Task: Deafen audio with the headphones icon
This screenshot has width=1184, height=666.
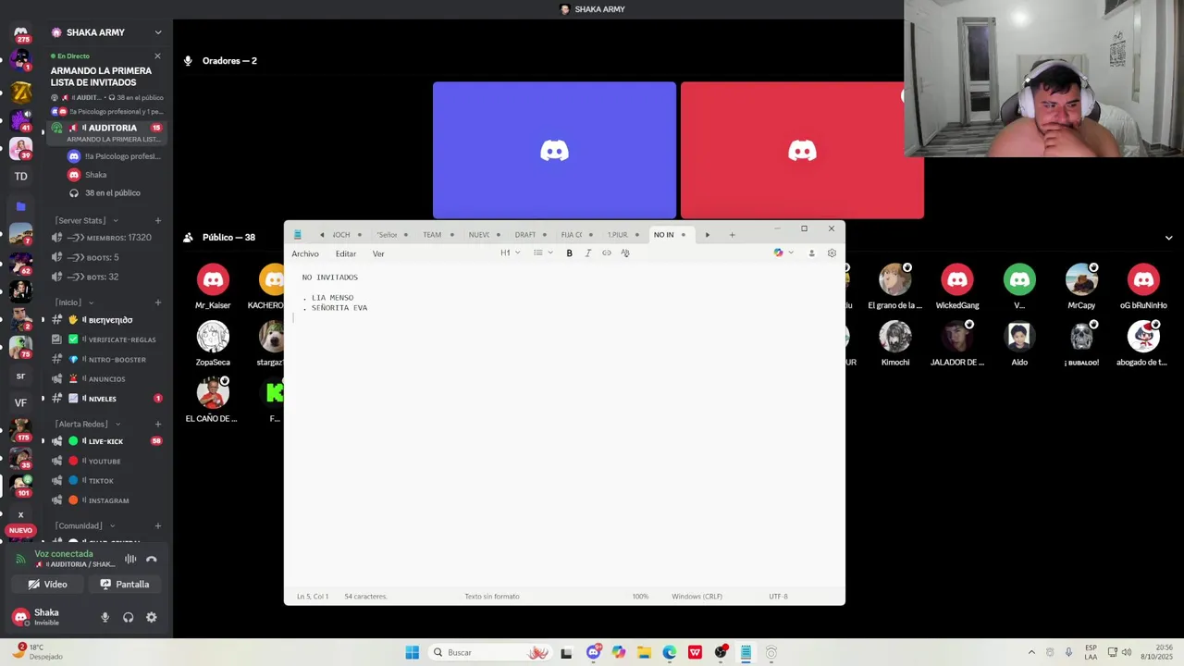Action: coord(128,617)
